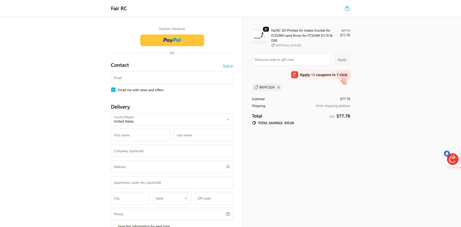Click the Discount code or gift card field

[x=291, y=60]
